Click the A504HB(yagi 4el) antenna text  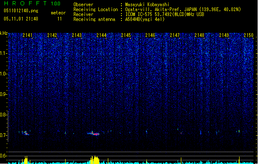[x=145, y=19]
